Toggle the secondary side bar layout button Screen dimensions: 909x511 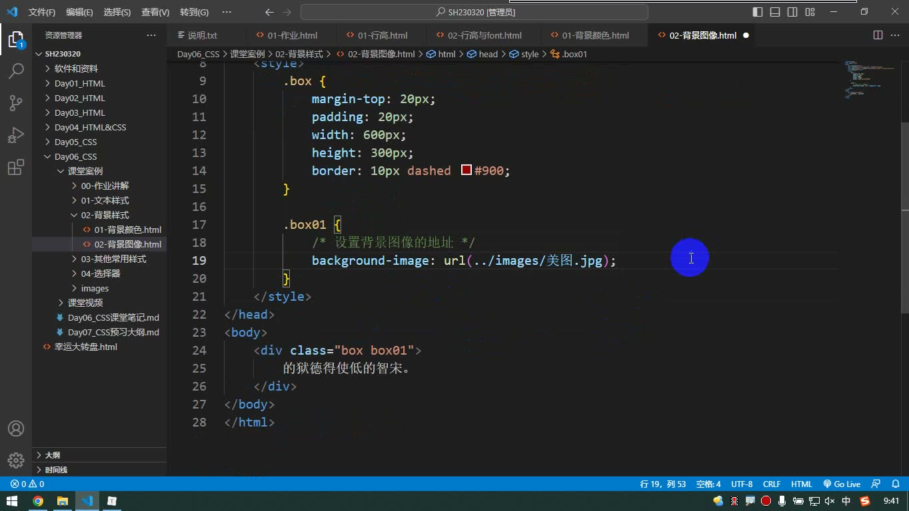click(x=792, y=12)
